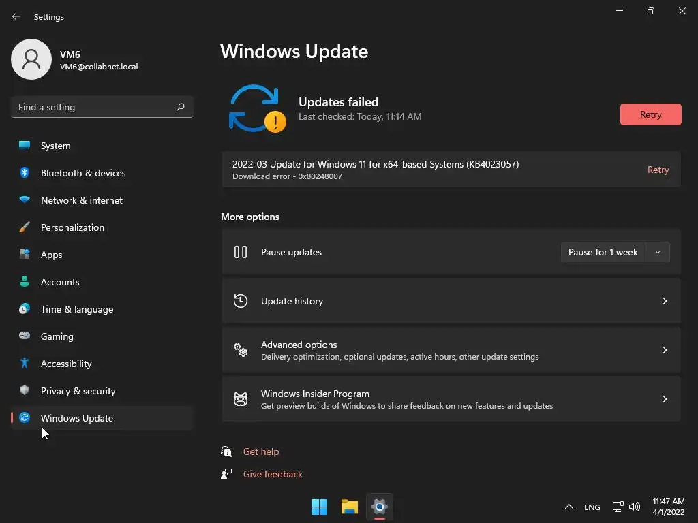The image size is (698, 523).
Task: Click the Bluetooth icon in sidebar
Action: tap(25, 172)
